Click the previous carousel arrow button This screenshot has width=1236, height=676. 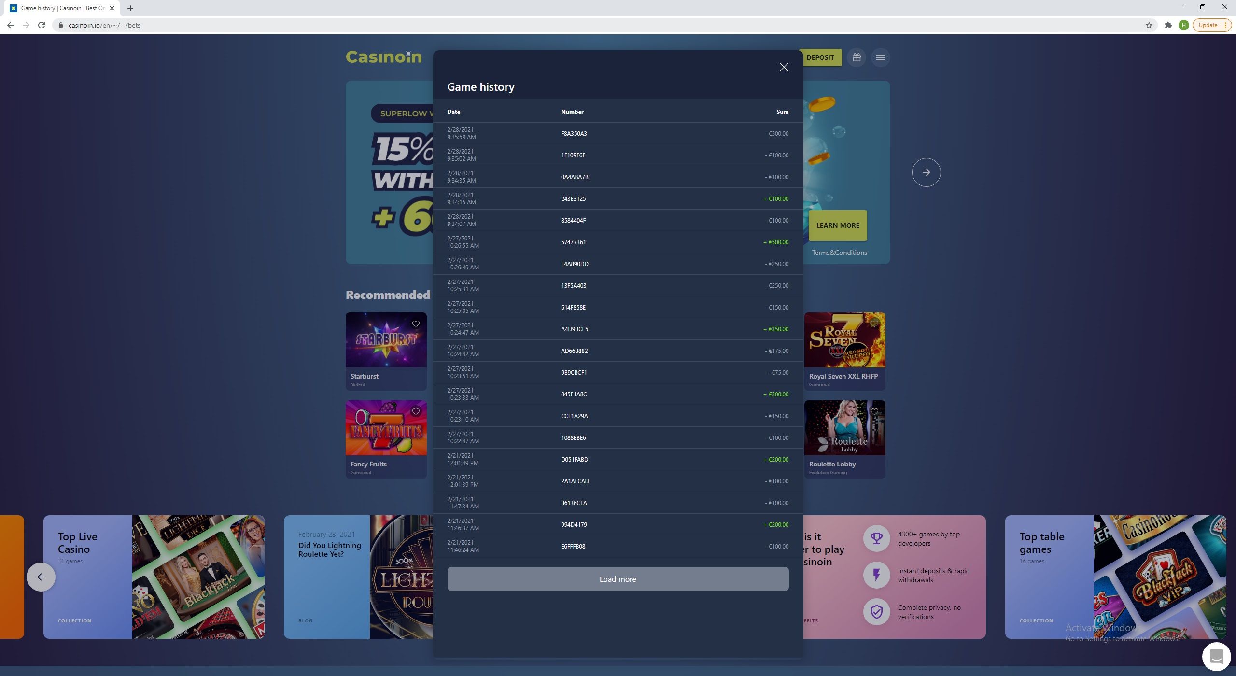tap(41, 577)
